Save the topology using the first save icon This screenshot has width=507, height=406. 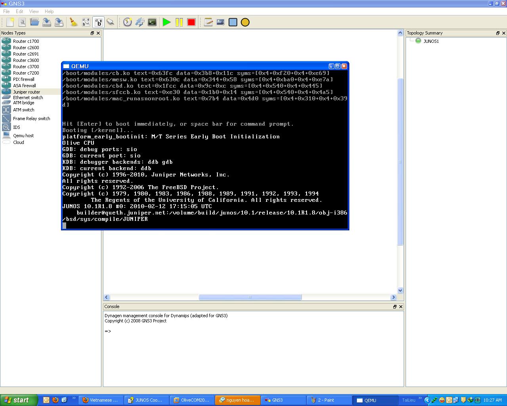(x=47, y=22)
